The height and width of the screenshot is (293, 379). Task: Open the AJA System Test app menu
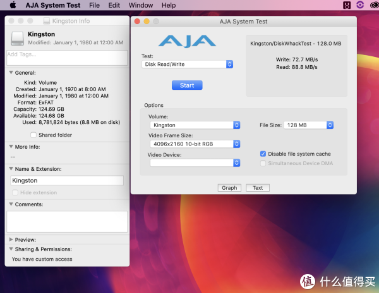click(x=53, y=5)
